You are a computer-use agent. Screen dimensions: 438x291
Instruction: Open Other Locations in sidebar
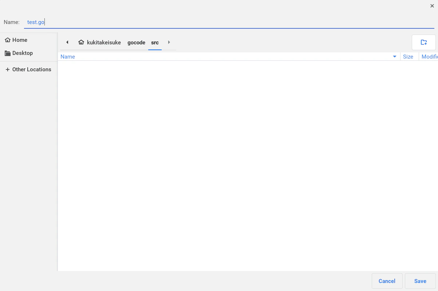[29, 69]
